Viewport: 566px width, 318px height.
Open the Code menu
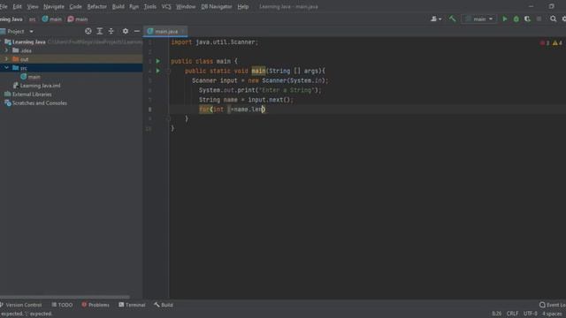pyautogui.click(x=75, y=6)
